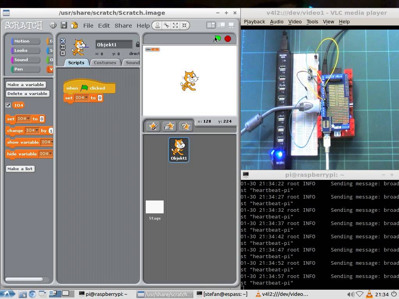Click the red stop button
The image size is (399, 299).
tap(228, 39)
